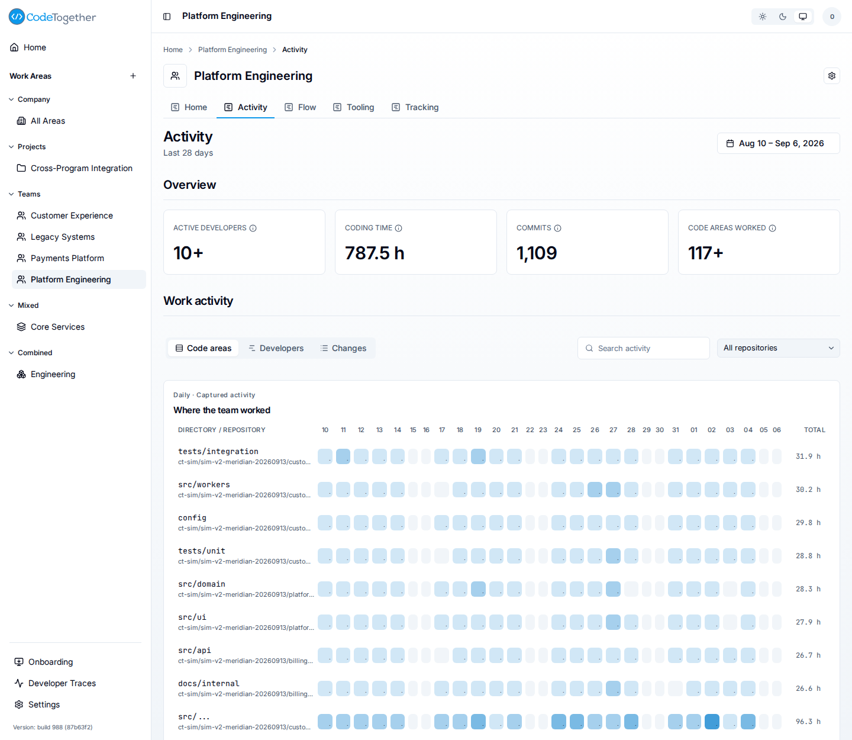Switch to the Tooling tab
852x740 pixels.
[x=353, y=107]
